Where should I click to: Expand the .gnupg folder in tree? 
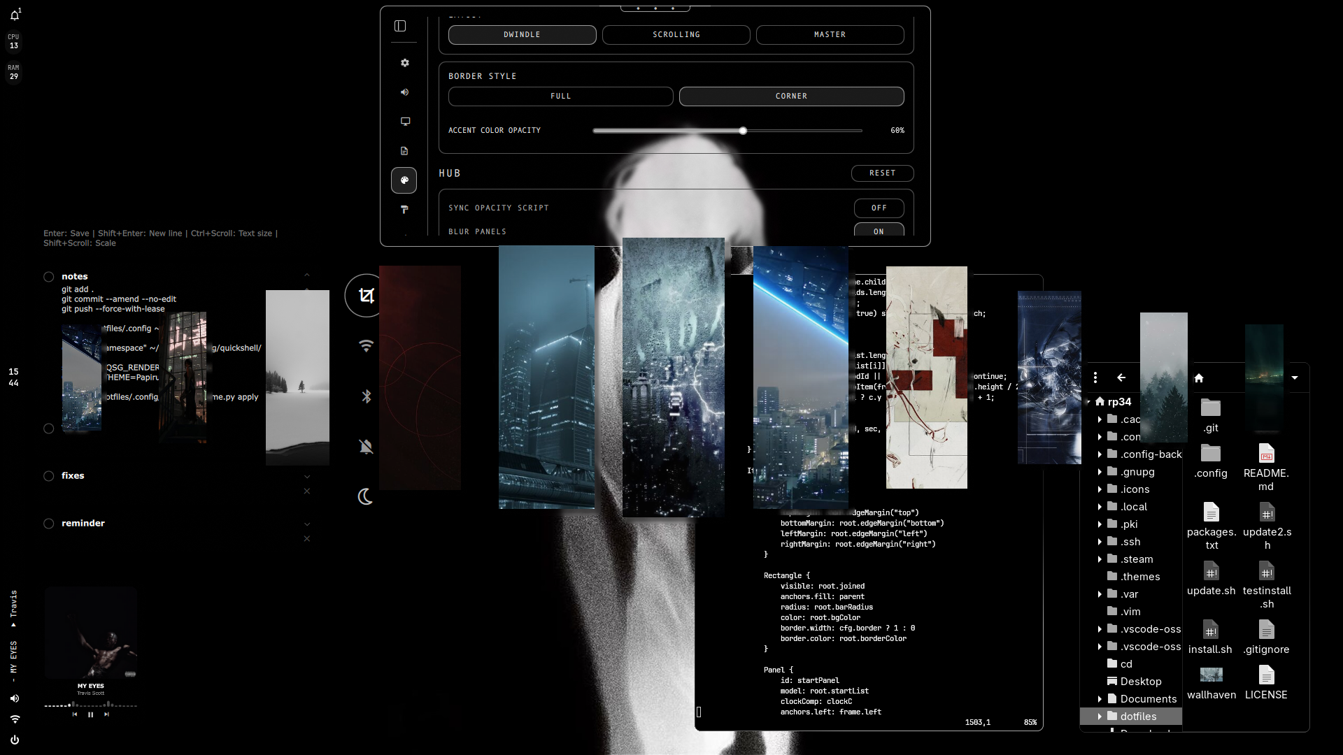(x=1100, y=472)
